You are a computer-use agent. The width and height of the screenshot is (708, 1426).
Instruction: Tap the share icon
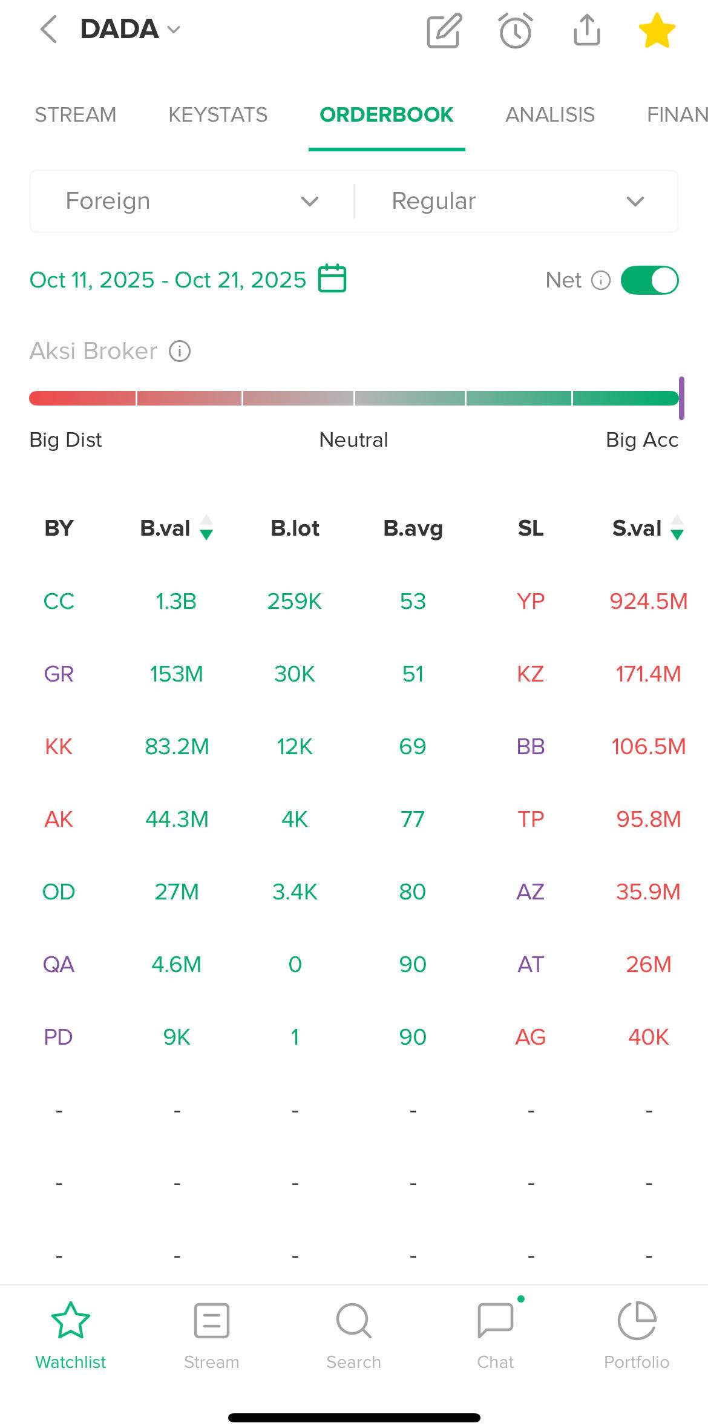586,30
